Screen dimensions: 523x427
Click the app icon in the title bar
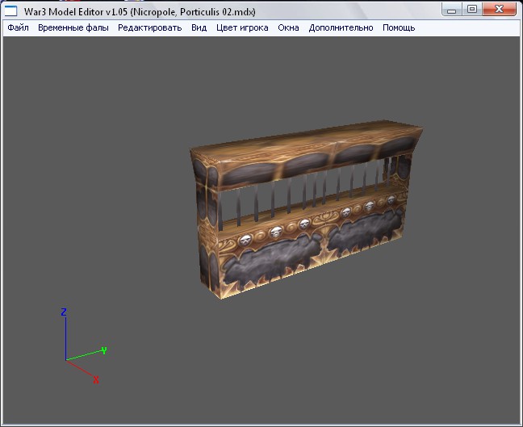pyautogui.click(x=10, y=11)
